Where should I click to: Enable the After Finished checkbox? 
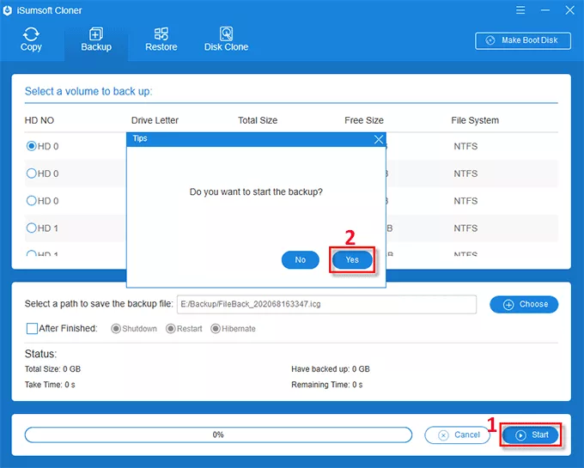(32, 328)
